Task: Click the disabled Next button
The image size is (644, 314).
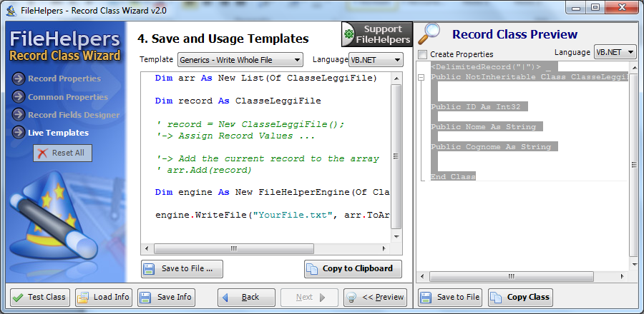Action: click(x=309, y=297)
